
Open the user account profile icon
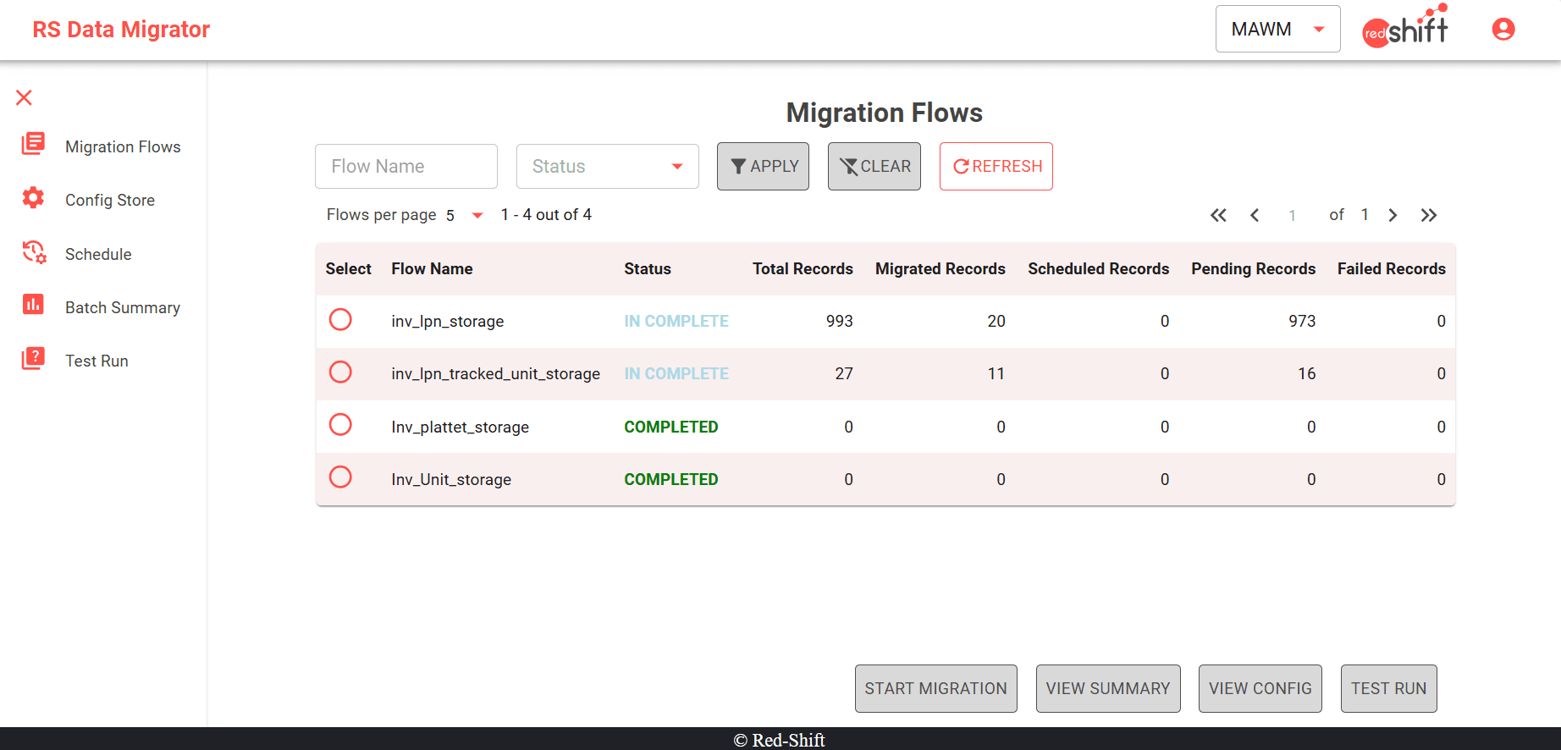[1503, 30]
